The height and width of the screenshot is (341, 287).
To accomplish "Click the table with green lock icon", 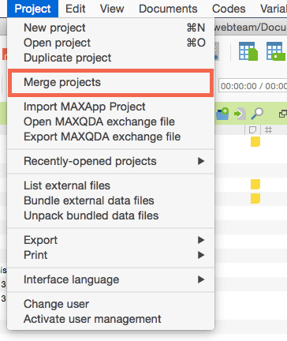I will pos(276,51).
